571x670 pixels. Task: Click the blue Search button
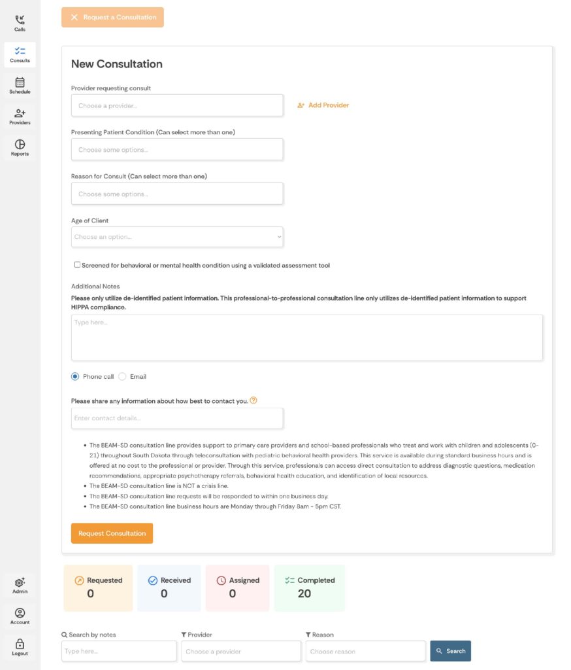(x=450, y=651)
